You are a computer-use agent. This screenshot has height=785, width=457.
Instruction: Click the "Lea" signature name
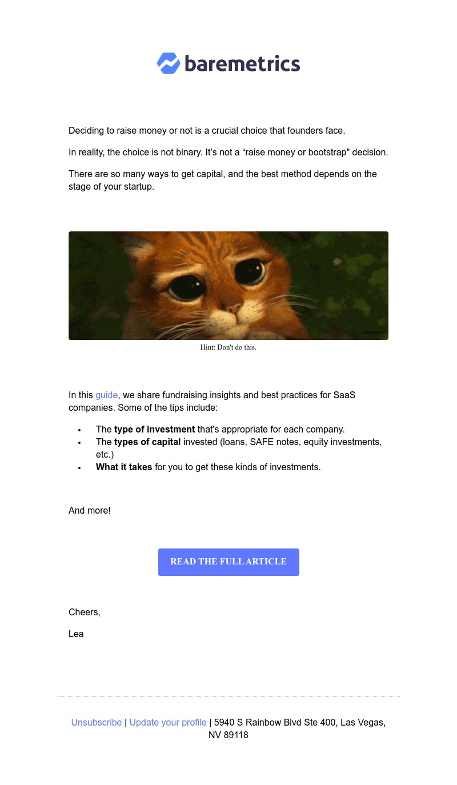coord(76,634)
